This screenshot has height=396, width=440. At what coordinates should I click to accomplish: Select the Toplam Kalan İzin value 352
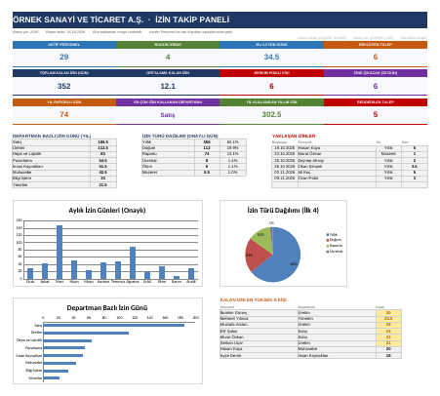[x=64, y=86]
